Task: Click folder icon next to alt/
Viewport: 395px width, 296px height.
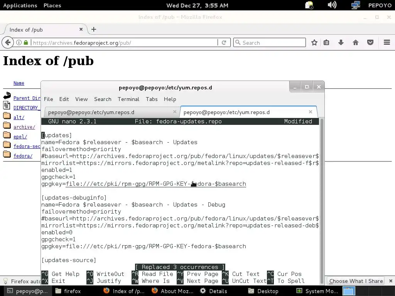Action: click(7, 116)
